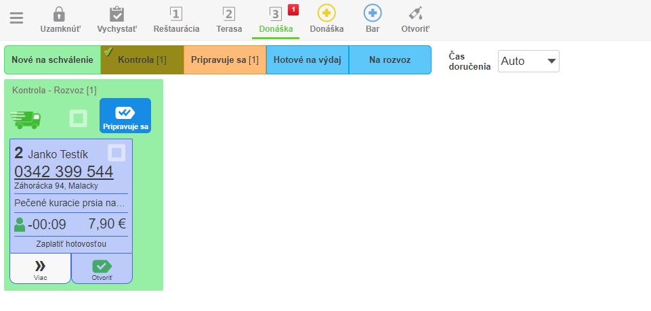Switch to Nové na schválenie tab
The image size is (651, 311).
[52, 60]
